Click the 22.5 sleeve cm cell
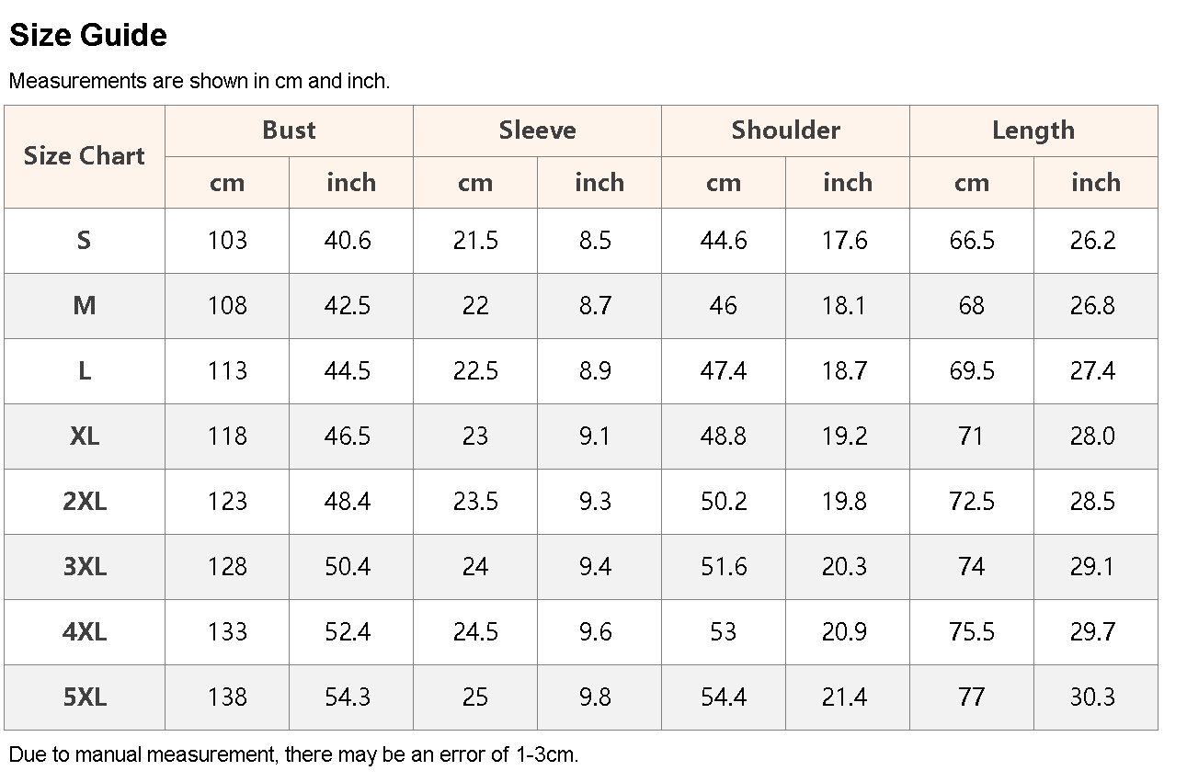 [475, 371]
